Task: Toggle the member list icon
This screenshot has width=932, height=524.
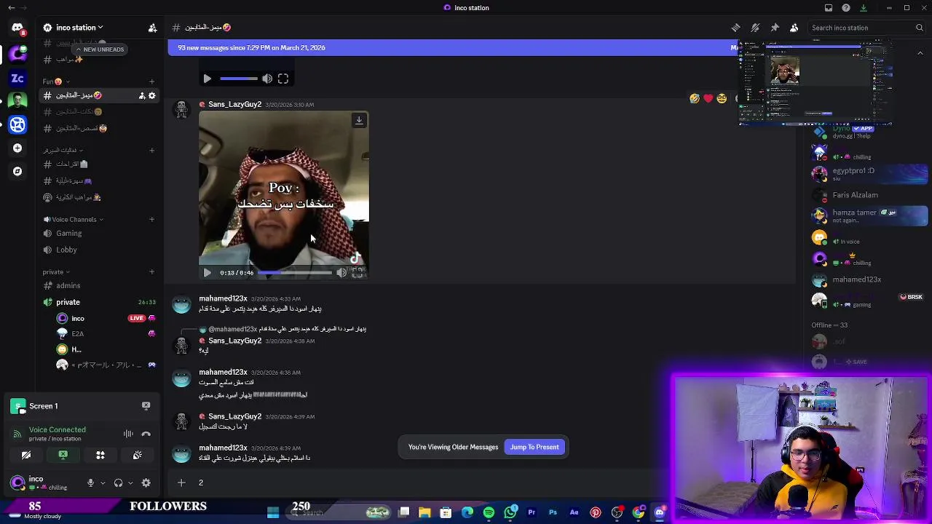Action: coord(794,28)
